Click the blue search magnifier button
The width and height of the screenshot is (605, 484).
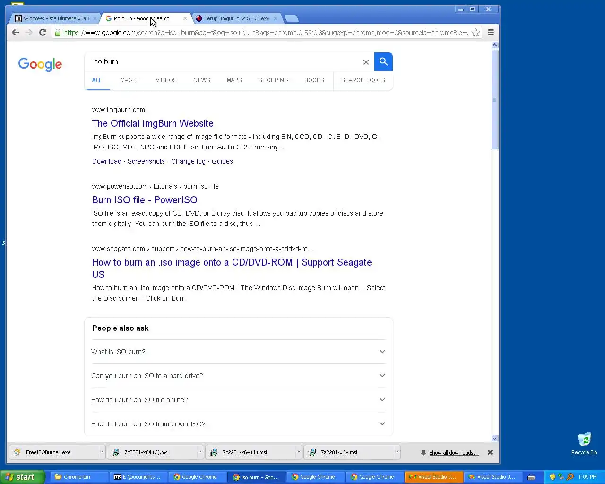[383, 61]
